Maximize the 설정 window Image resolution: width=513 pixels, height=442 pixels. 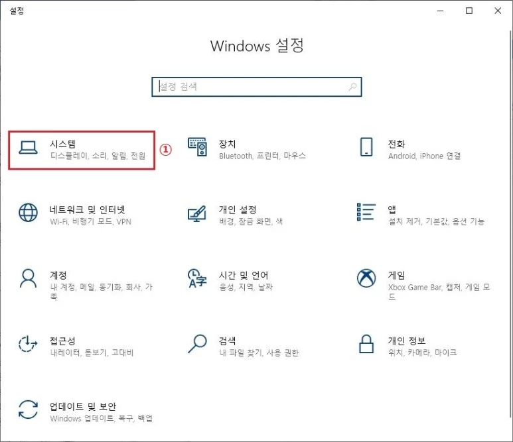tap(469, 11)
